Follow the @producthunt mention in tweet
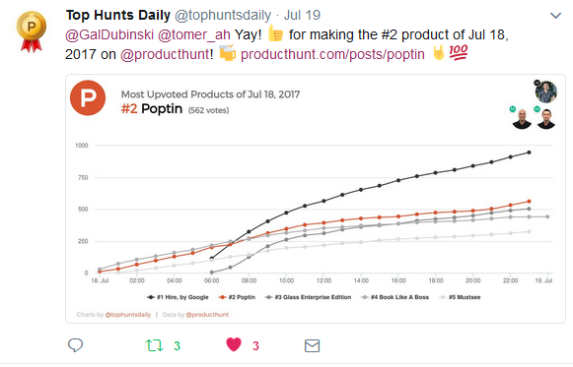The image size is (573, 367). coord(167,55)
